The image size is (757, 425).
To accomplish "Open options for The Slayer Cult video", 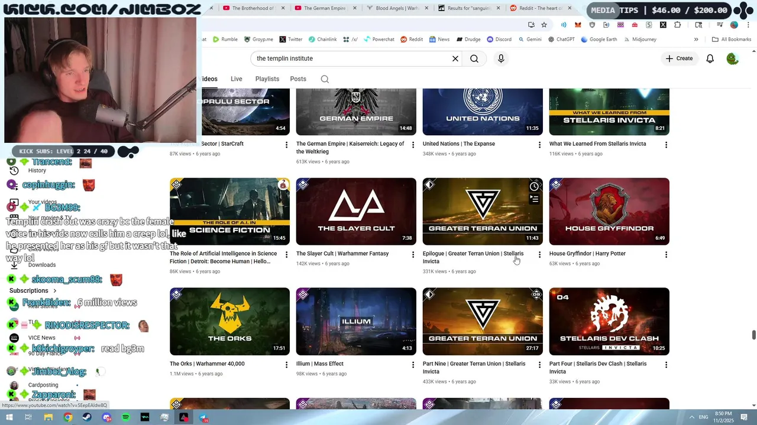I will pyautogui.click(x=413, y=255).
